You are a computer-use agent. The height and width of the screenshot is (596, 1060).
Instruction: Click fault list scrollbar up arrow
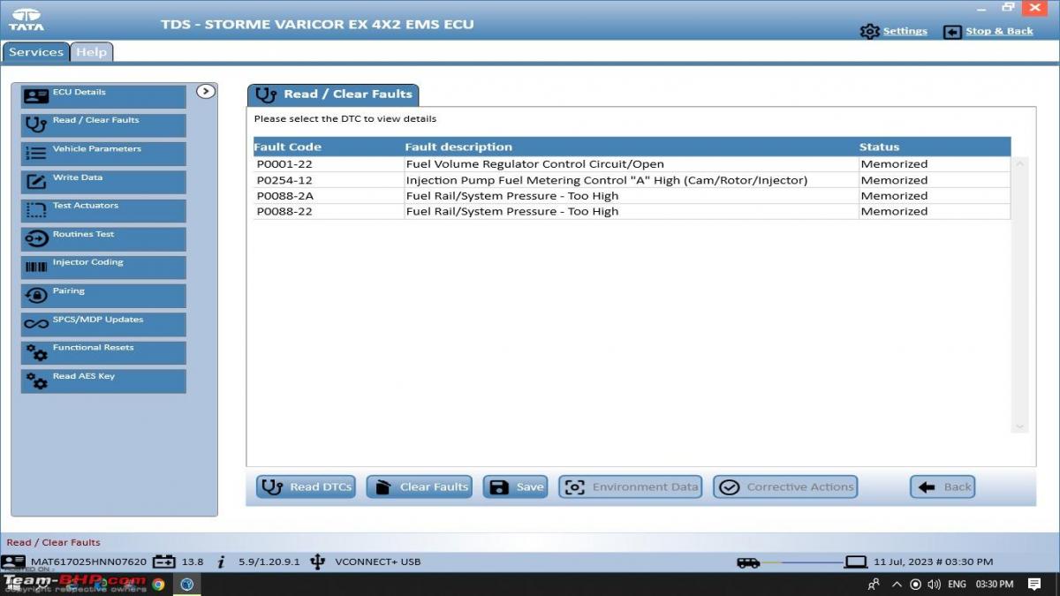pyautogui.click(x=1020, y=163)
